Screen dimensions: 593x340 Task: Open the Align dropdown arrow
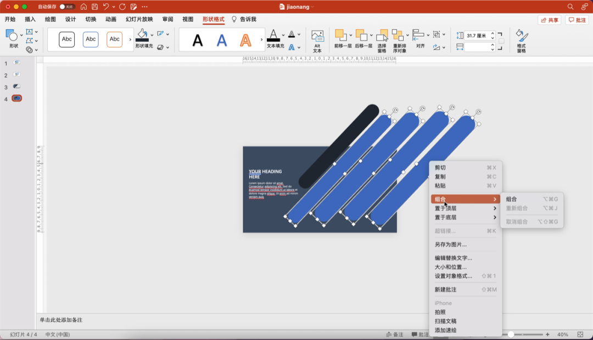[428, 35]
